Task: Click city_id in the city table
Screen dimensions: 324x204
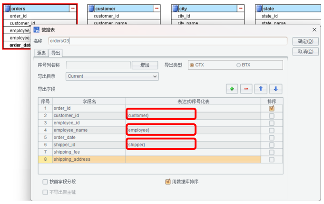Action: click(x=184, y=16)
